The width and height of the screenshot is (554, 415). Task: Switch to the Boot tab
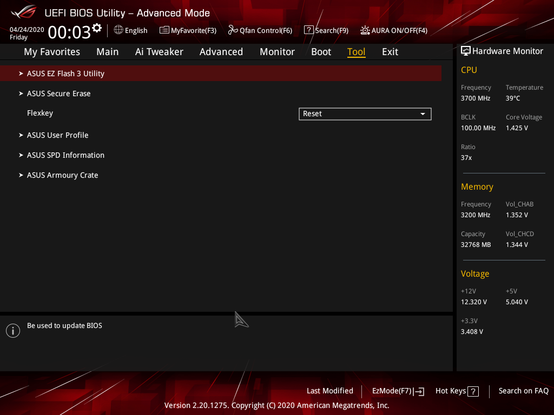321,52
